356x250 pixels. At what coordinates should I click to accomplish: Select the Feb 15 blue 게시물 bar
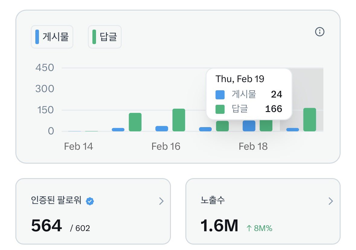[x=118, y=130]
